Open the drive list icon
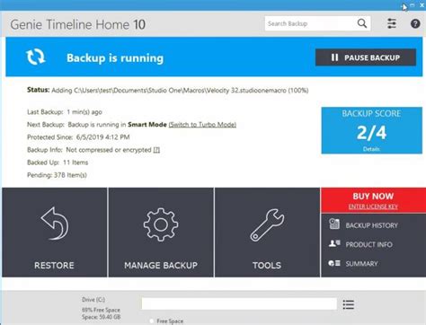This screenshot has width=426, height=325. click(x=349, y=304)
